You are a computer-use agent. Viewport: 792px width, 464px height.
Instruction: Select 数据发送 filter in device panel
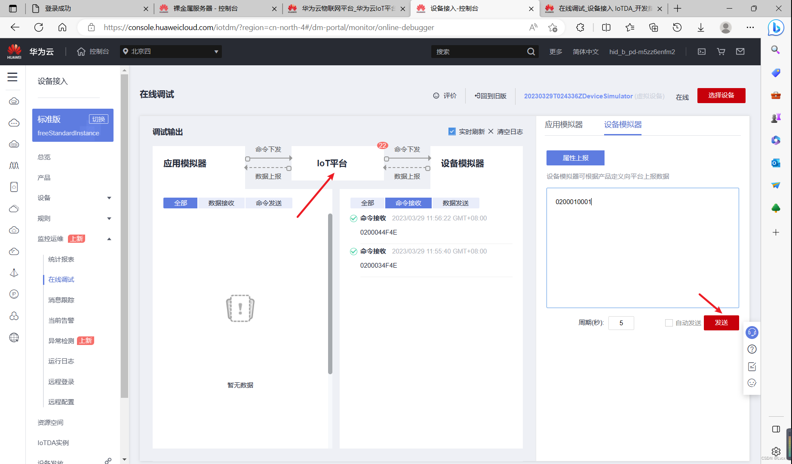(x=456, y=203)
